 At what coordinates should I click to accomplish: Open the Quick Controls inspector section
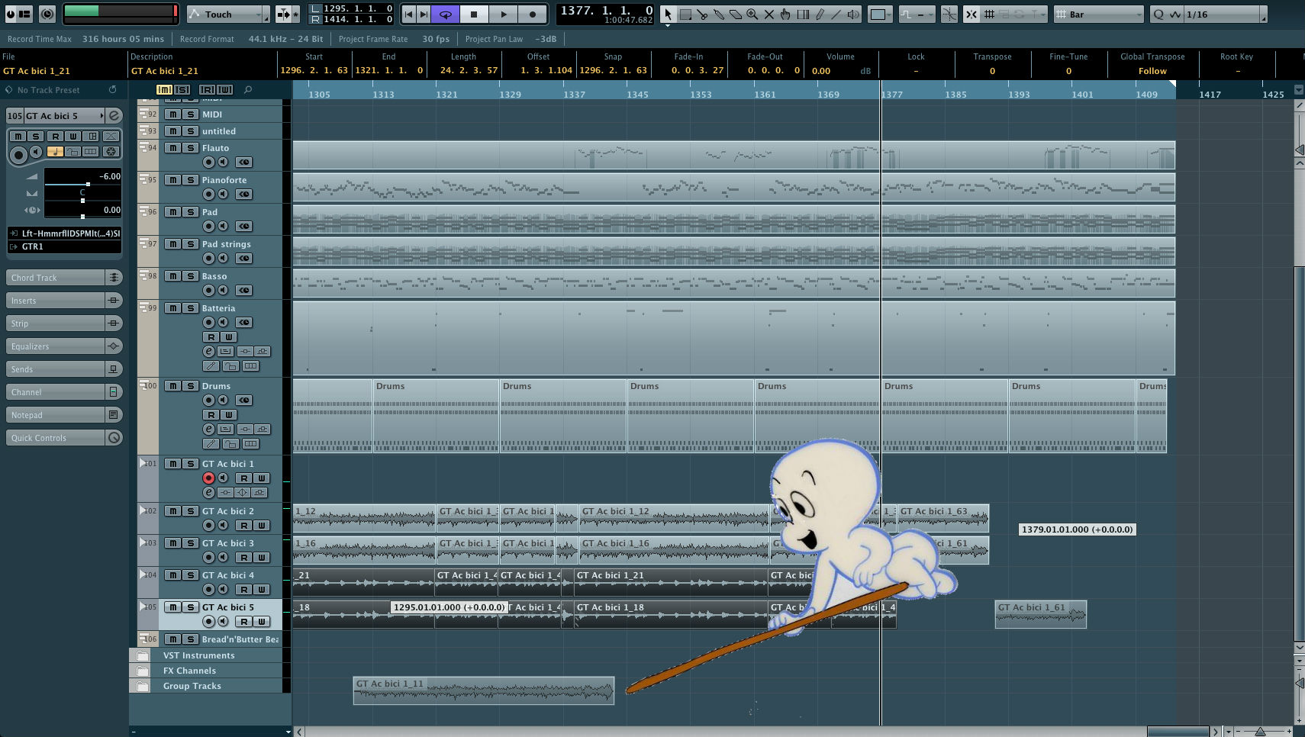coord(64,438)
